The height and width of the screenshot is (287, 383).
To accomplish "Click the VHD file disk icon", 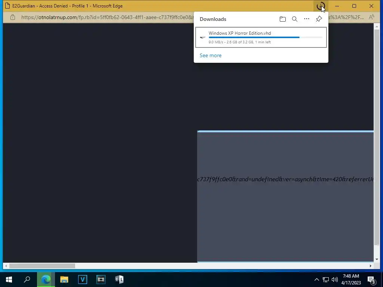I will (202, 37).
